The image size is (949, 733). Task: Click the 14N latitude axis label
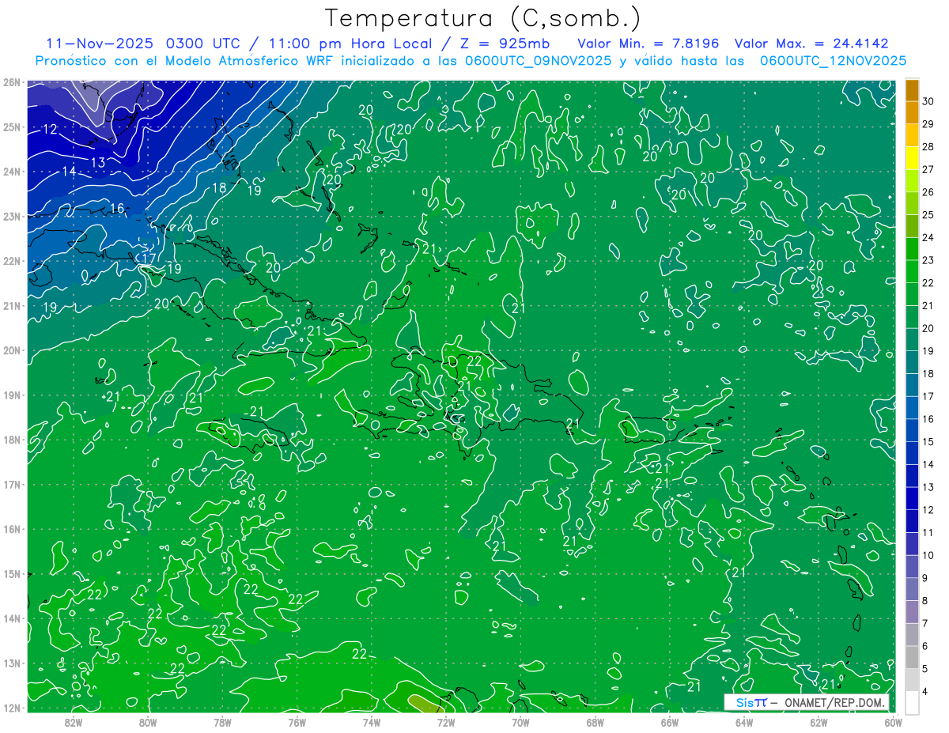point(11,618)
